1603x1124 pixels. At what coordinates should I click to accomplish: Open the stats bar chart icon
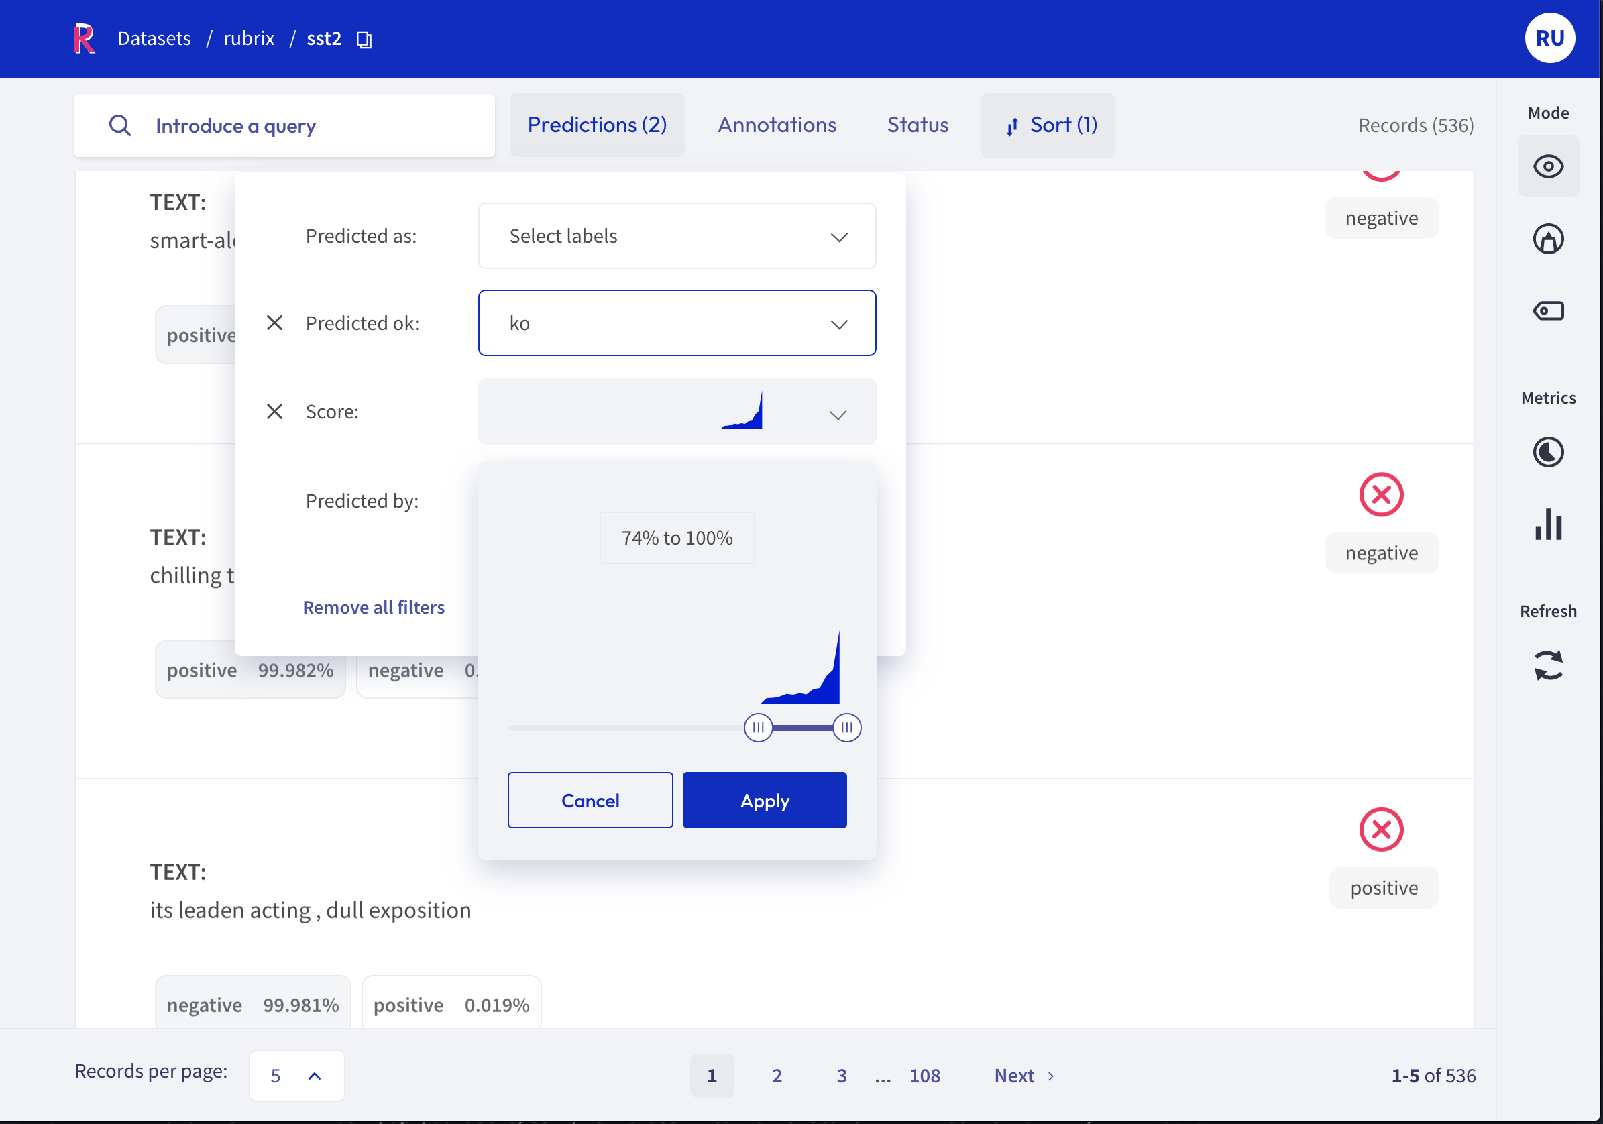pyautogui.click(x=1547, y=524)
